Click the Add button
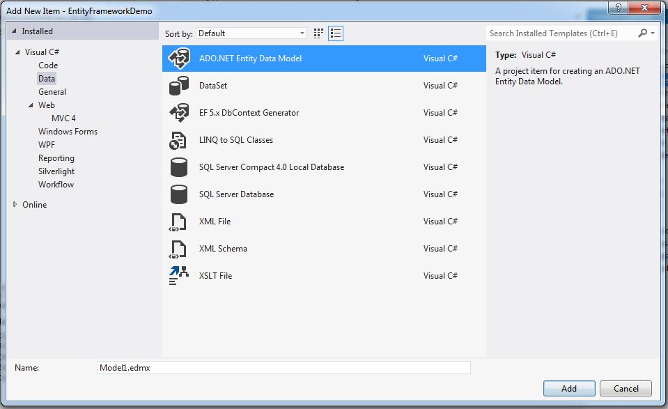 [x=569, y=388]
